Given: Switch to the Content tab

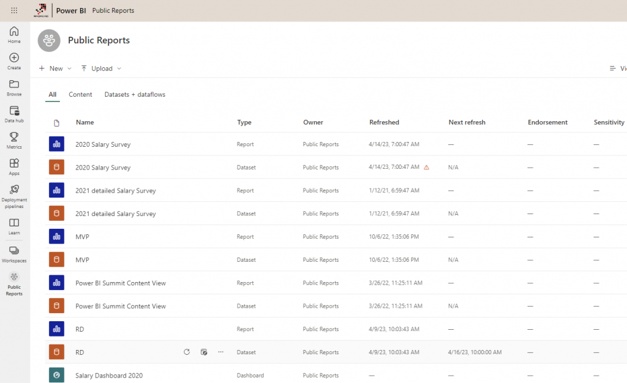Looking at the screenshot, I should coord(80,95).
